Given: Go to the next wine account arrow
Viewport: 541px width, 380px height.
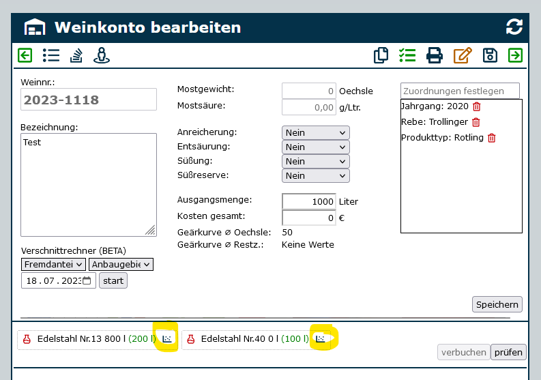Looking at the screenshot, I should [515, 55].
